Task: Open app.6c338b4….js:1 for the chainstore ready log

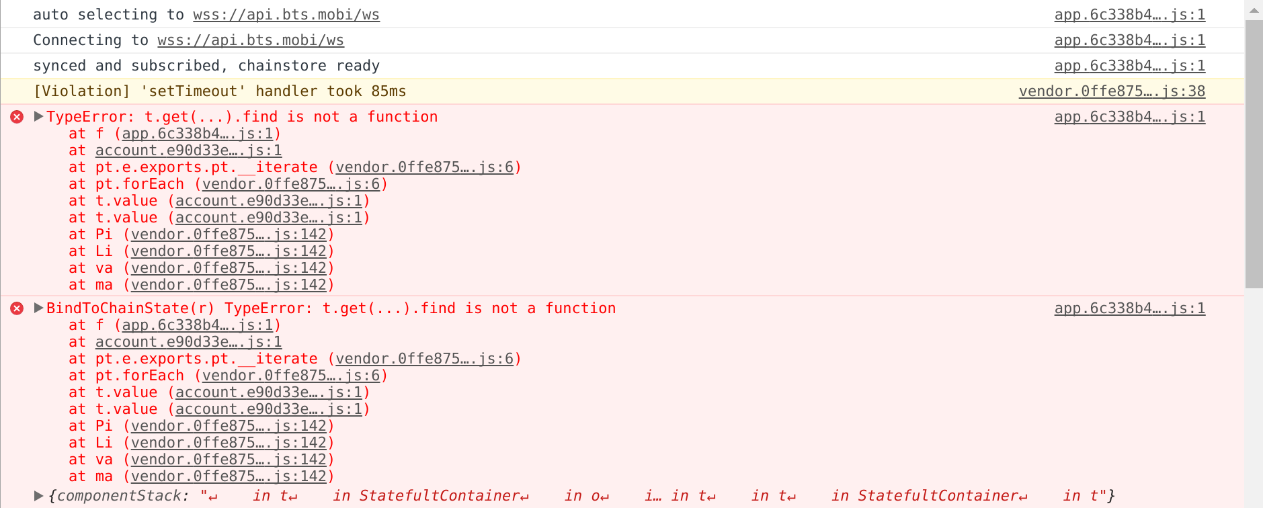Action: pos(1129,65)
